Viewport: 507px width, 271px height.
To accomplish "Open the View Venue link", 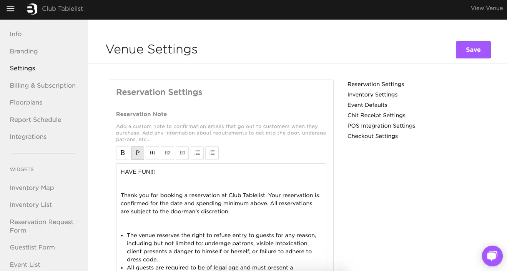I will point(486,8).
